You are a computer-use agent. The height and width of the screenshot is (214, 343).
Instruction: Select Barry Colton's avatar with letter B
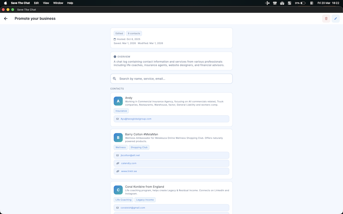[x=118, y=137]
